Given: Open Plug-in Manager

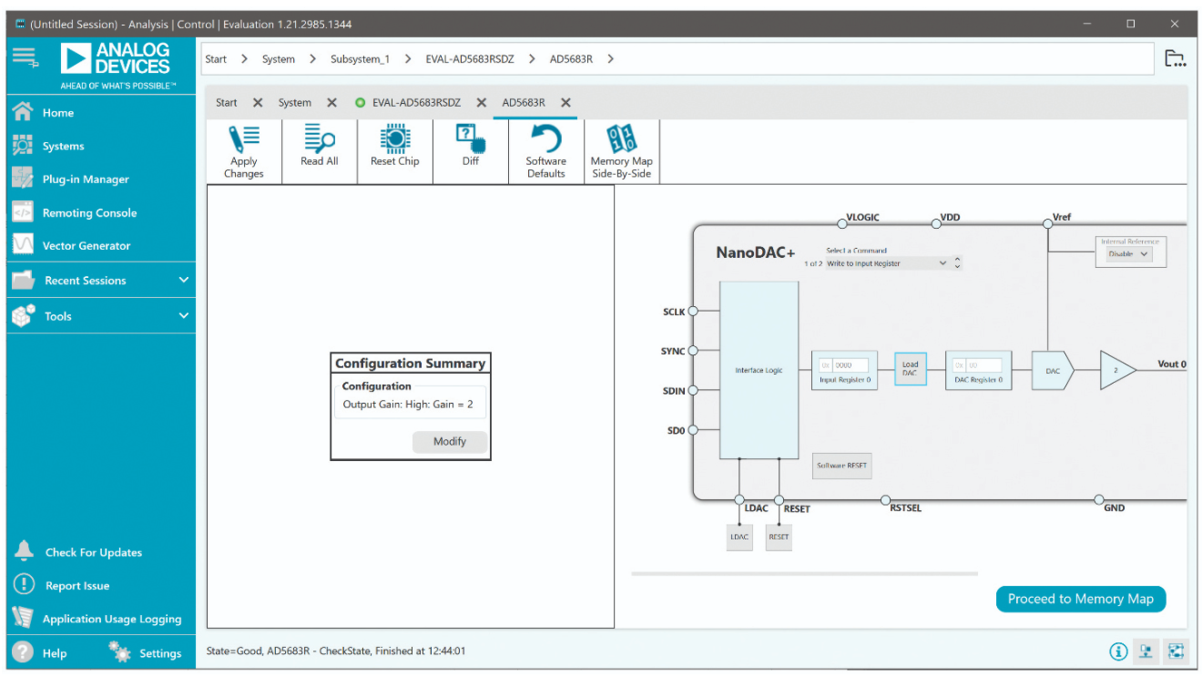Looking at the screenshot, I should [86, 180].
